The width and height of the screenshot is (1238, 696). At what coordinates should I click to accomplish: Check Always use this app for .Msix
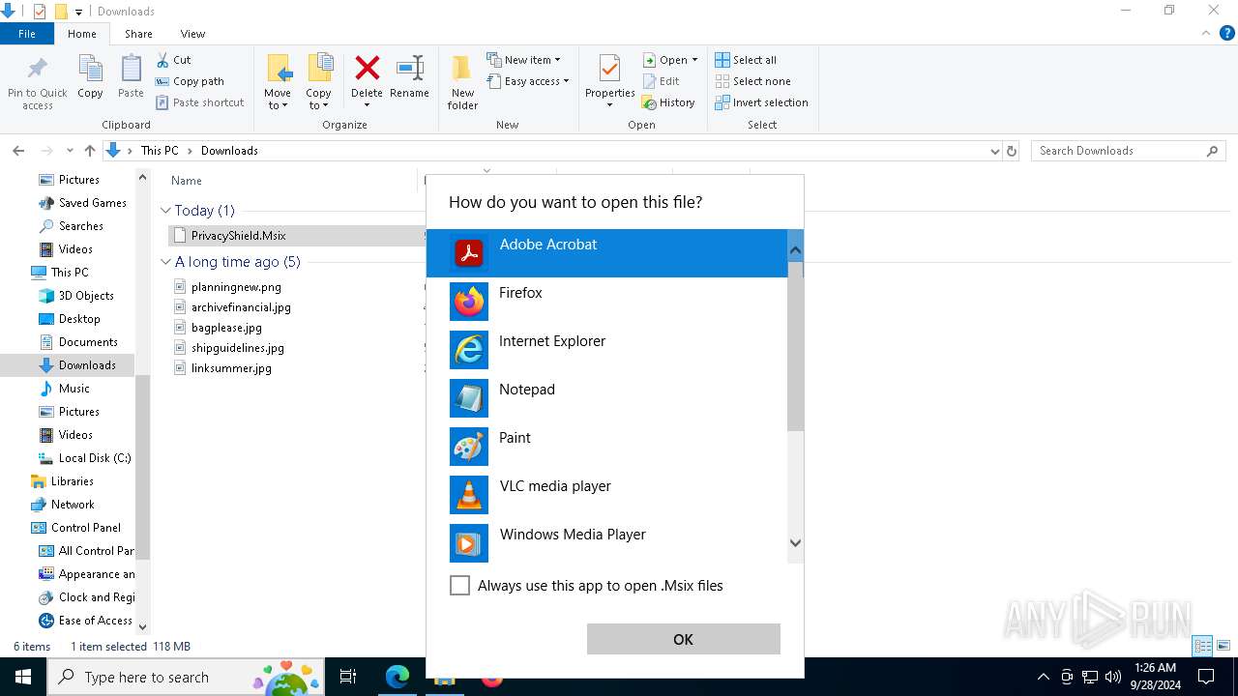[x=460, y=586]
